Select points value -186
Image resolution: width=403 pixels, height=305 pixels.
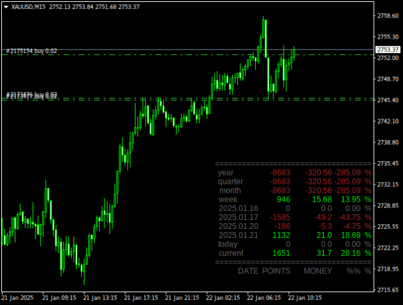(x=282, y=226)
